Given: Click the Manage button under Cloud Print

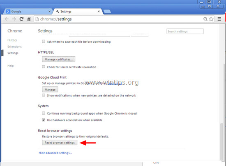Looking at the screenshot, I should tap(50, 90).
